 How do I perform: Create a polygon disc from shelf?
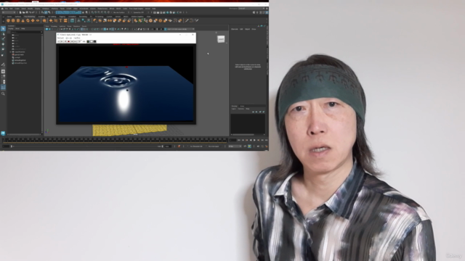tap(38, 21)
